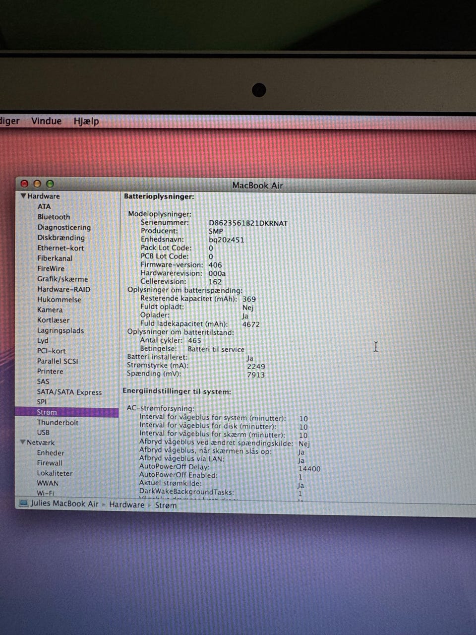
Task: Click the yellow minimize window button
Action: pos(37,184)
